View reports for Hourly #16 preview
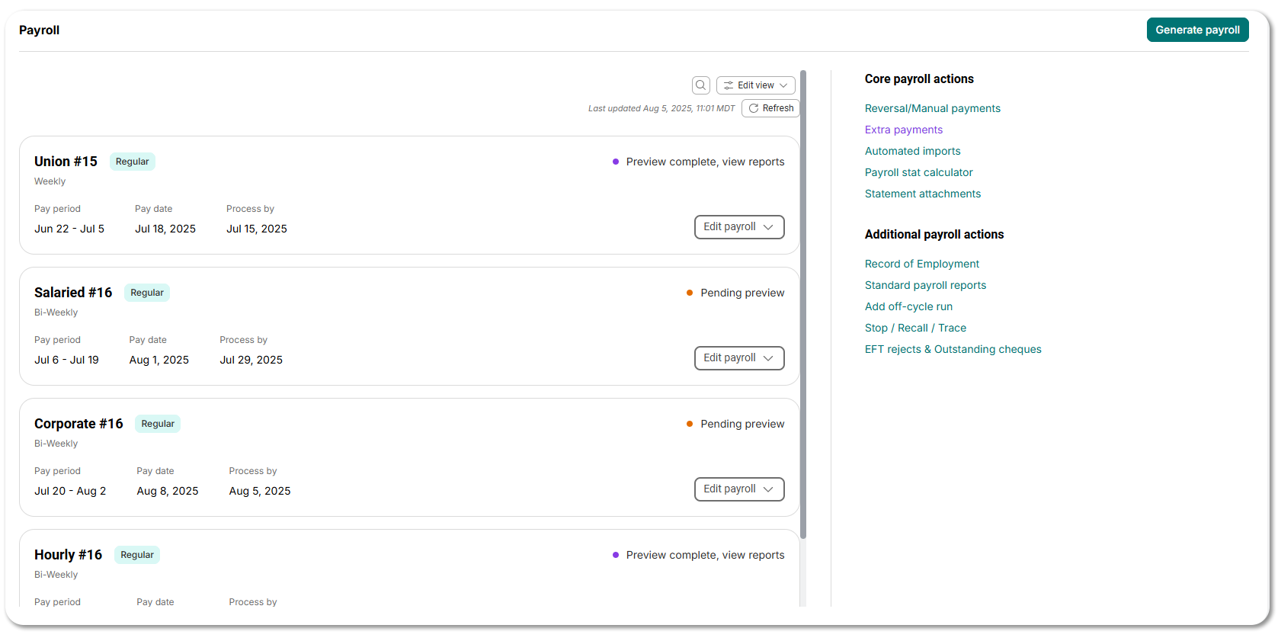Image resolution: width=1278 pixels, height=641 pixels. point(704,555)
